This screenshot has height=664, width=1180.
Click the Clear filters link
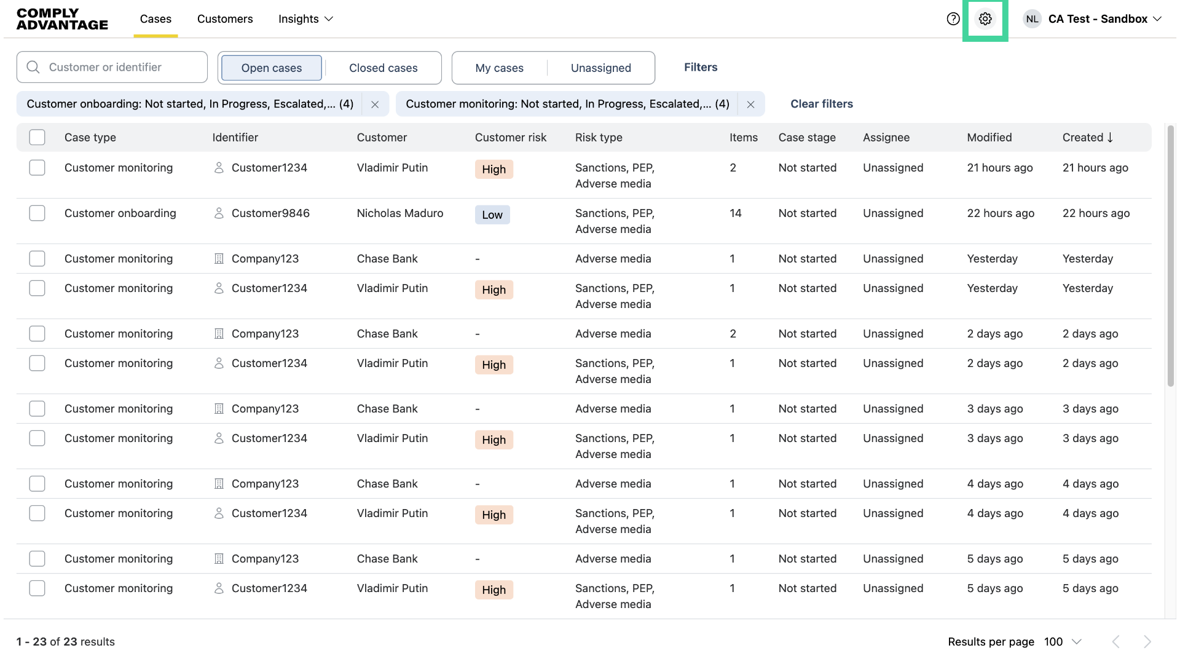[x=822, y=104]
